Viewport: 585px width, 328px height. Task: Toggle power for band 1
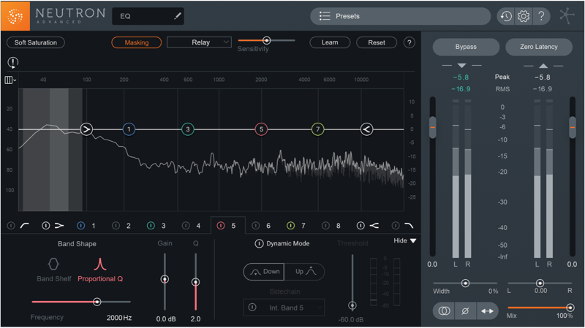point(80,226)
